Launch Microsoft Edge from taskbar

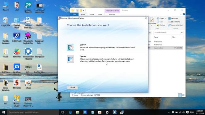[x=70, y=112]
